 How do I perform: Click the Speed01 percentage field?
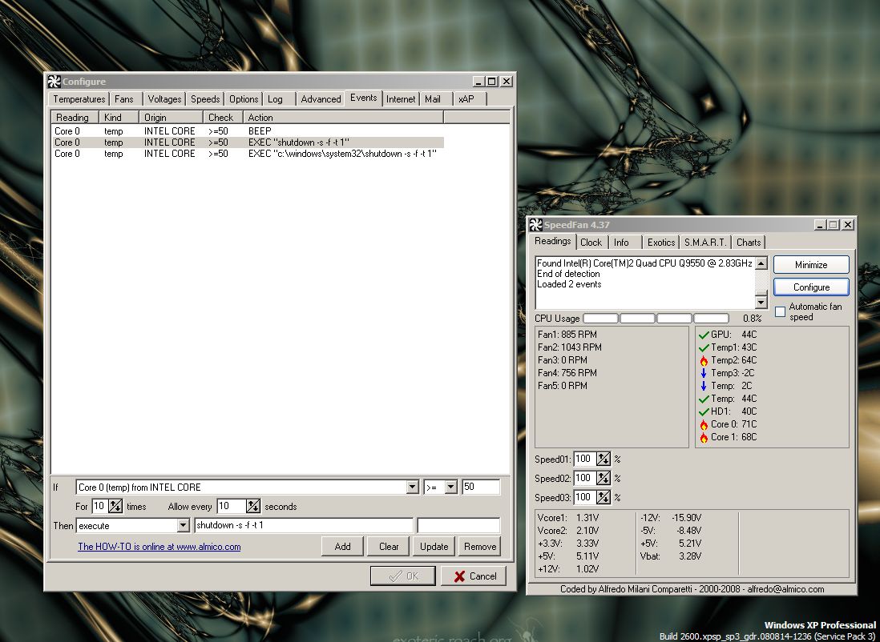583,459
